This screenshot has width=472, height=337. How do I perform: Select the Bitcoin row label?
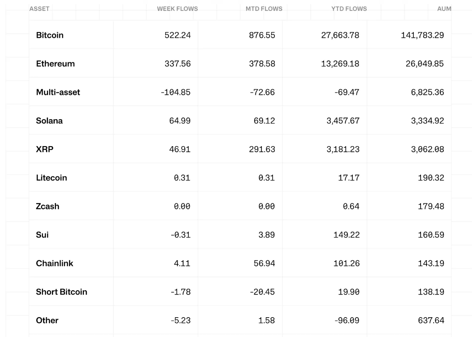(x=50, y=35)
